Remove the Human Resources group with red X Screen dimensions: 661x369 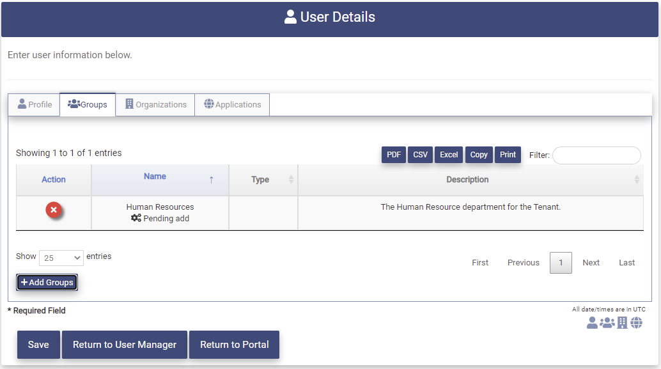click(x=54, y=210)
